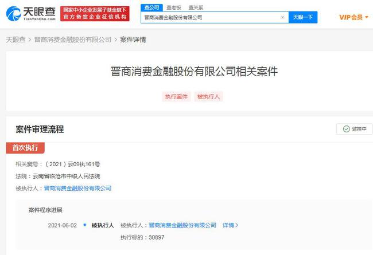Open the VIP会员 dropdown menu
This screenshot has width=373, height=255.
tap(353, 17)
